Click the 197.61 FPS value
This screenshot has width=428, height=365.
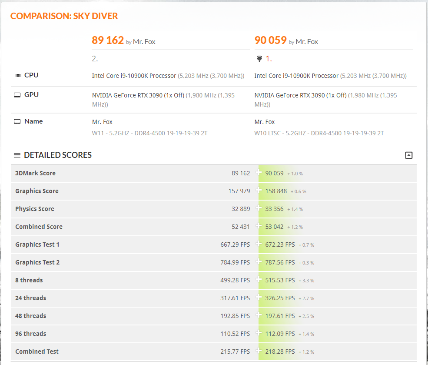pos(280,316)
